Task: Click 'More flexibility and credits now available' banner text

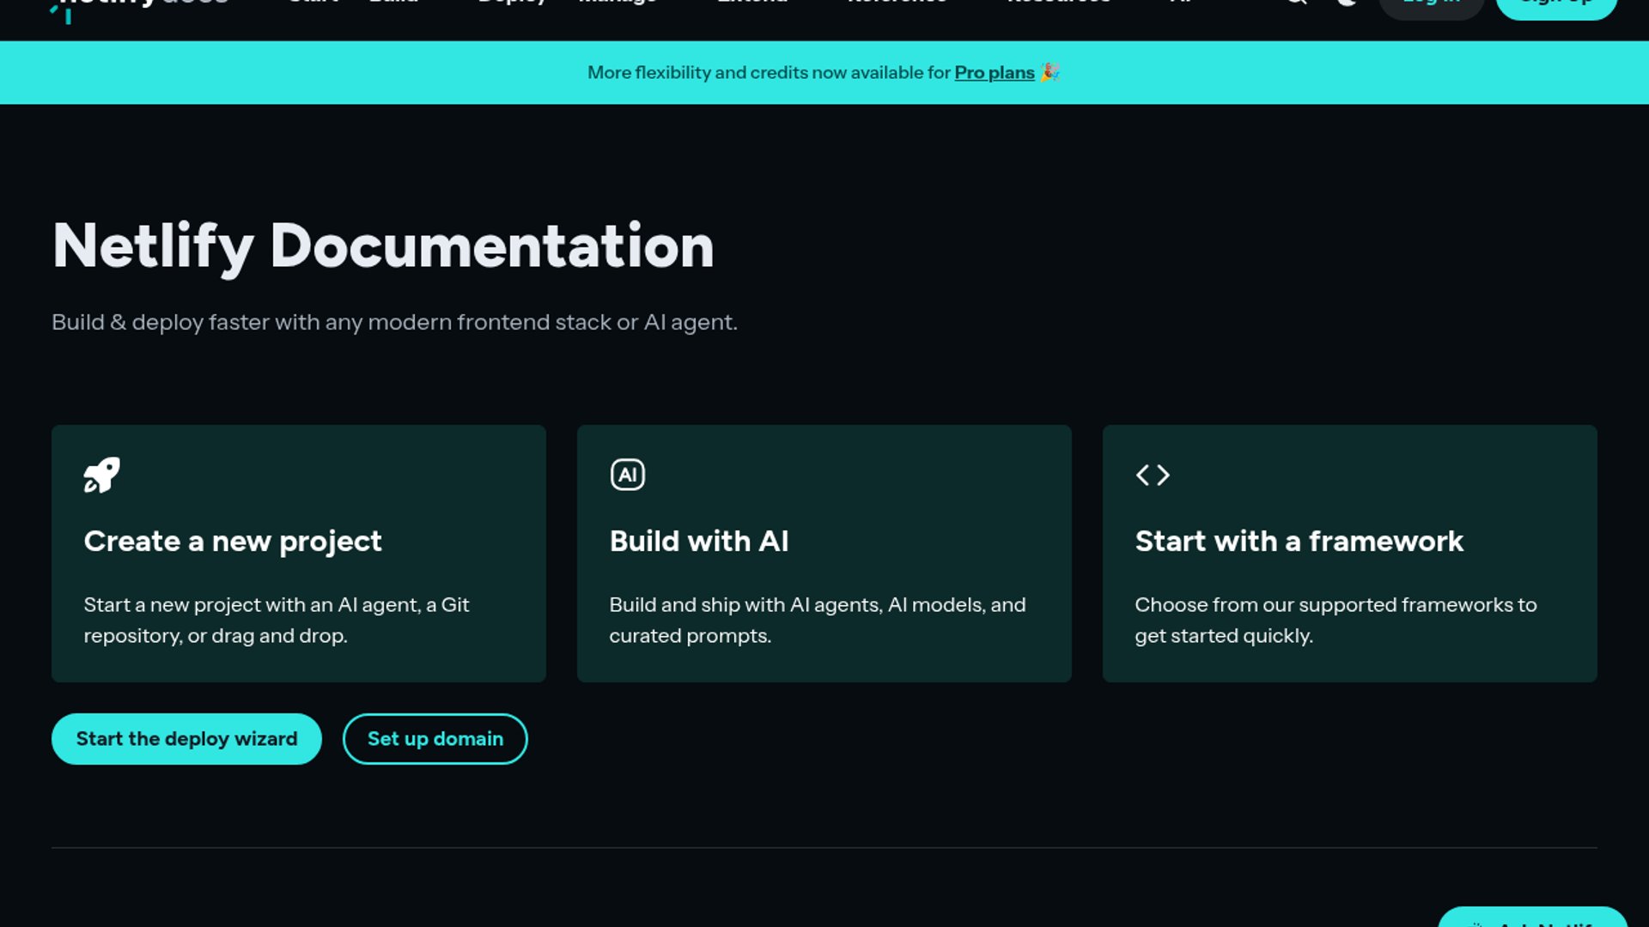Action: coord(770,73)
